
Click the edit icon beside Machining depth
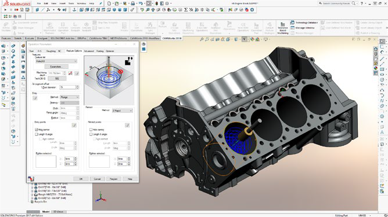[x=77, y=73]
